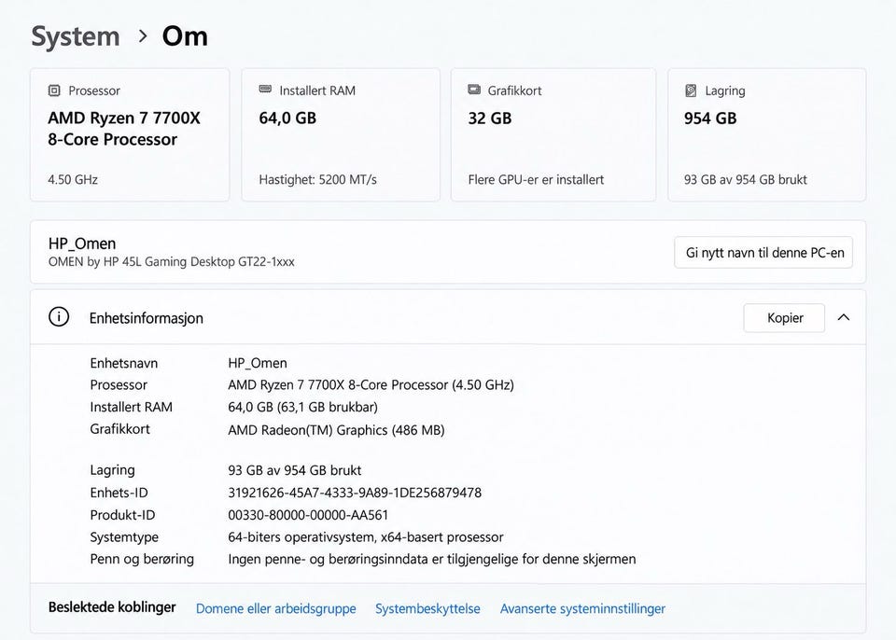Go back to System breadcrumb
Image resolution: width=896 pixels, height=640 pixels.
[x=76, y=36]
